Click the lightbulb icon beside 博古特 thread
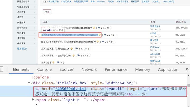 point(98,42)
